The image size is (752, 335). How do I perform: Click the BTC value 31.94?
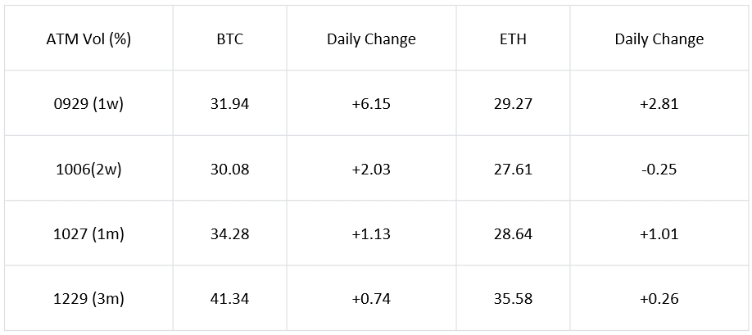click(x=229, y=103)
